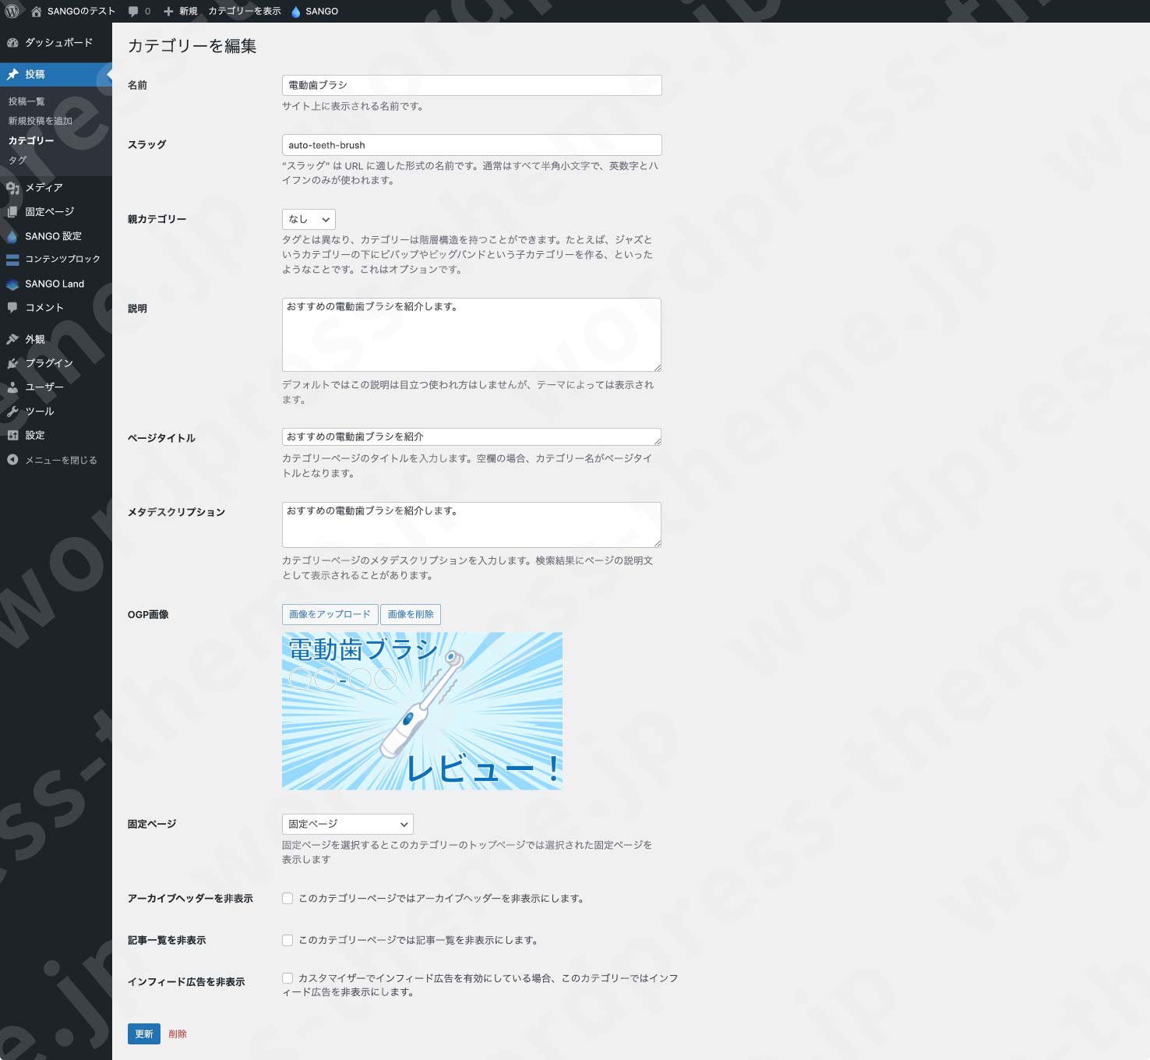Open the 親カテゴリー dropdown

pyautogui.click(x=308, y=219)
